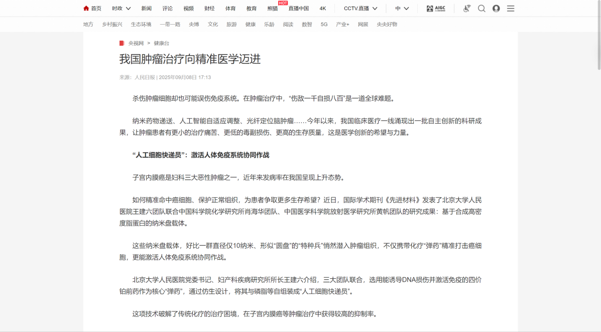Open the AIGC logo link
The image size is (601, 332).
(436, 9)
